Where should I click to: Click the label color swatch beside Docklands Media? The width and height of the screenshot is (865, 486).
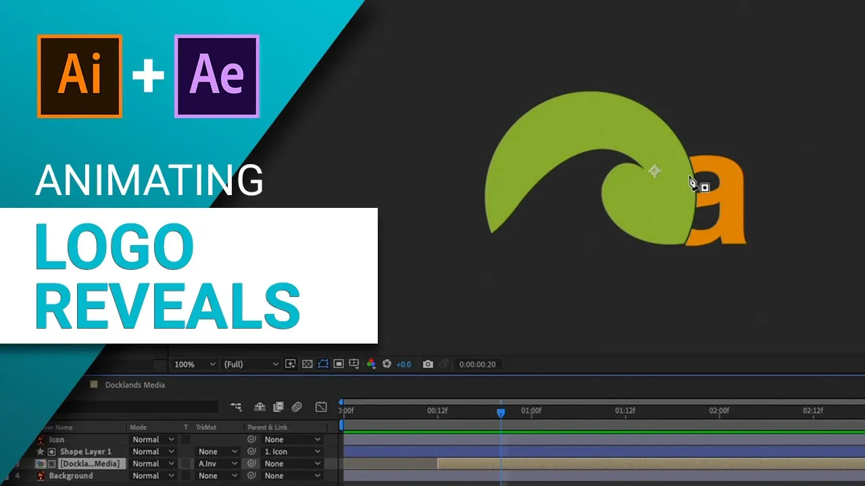pyautogui.click(x=94, y=384)
